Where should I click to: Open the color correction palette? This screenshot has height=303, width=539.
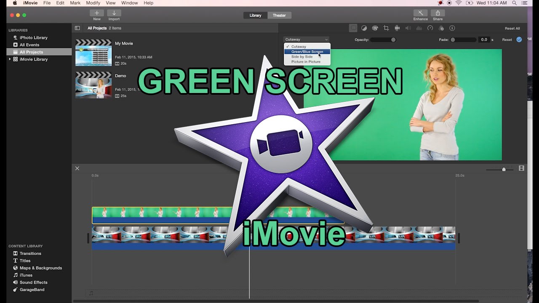click(x=375, y=28)
